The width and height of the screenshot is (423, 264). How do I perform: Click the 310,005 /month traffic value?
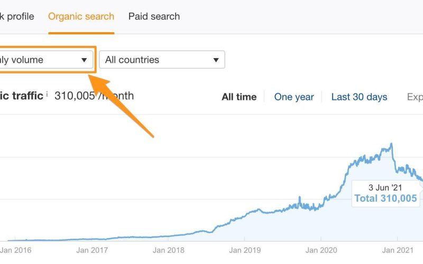(x=94, y=96)
